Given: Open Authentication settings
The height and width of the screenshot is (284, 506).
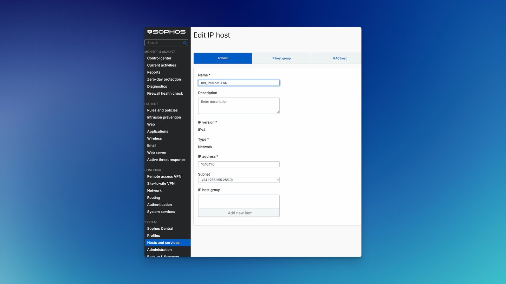Looking at the screenshot, I should pyautogui.click(x=160, y=204).
